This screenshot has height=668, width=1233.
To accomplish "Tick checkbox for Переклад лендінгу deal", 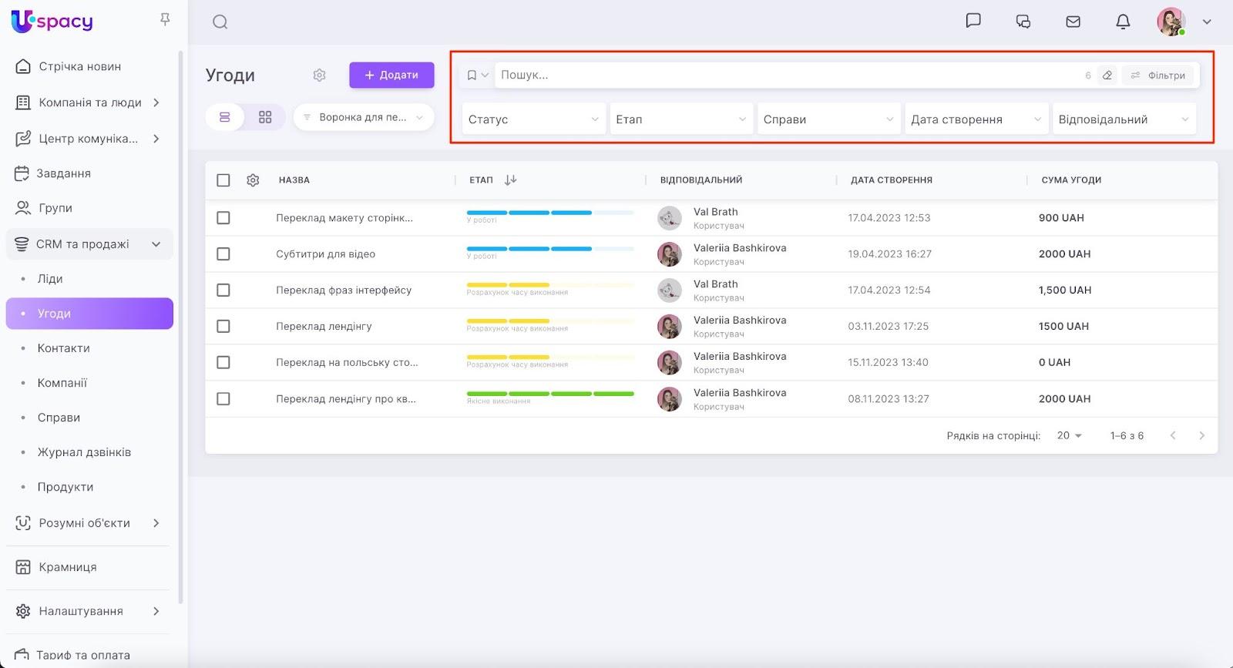I will point(223,327).
